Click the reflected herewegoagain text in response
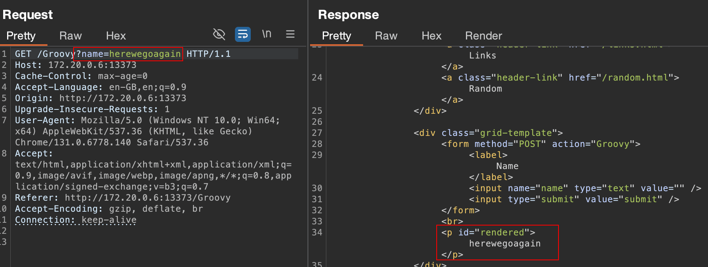Image resolution: width=708 pixels, height=267 pixels. 504,244
